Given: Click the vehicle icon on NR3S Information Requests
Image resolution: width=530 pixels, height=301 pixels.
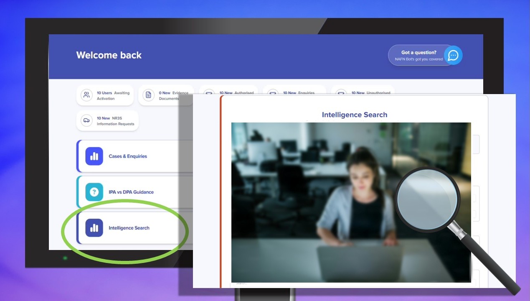Looking at the screenshot, I should pos(86,120).
